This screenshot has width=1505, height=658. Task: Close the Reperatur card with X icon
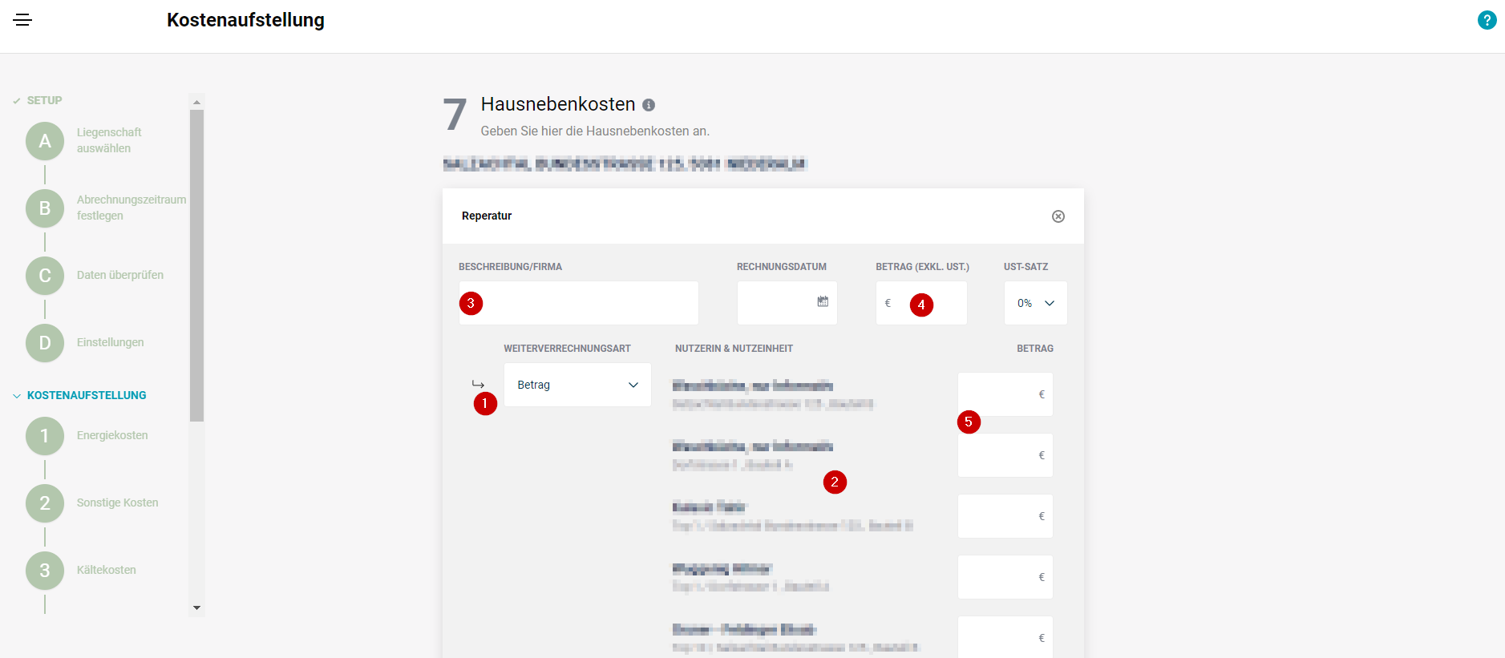point(1058,216)
